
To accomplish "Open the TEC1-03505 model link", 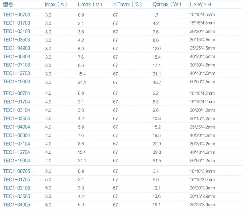I will [17, 196].
